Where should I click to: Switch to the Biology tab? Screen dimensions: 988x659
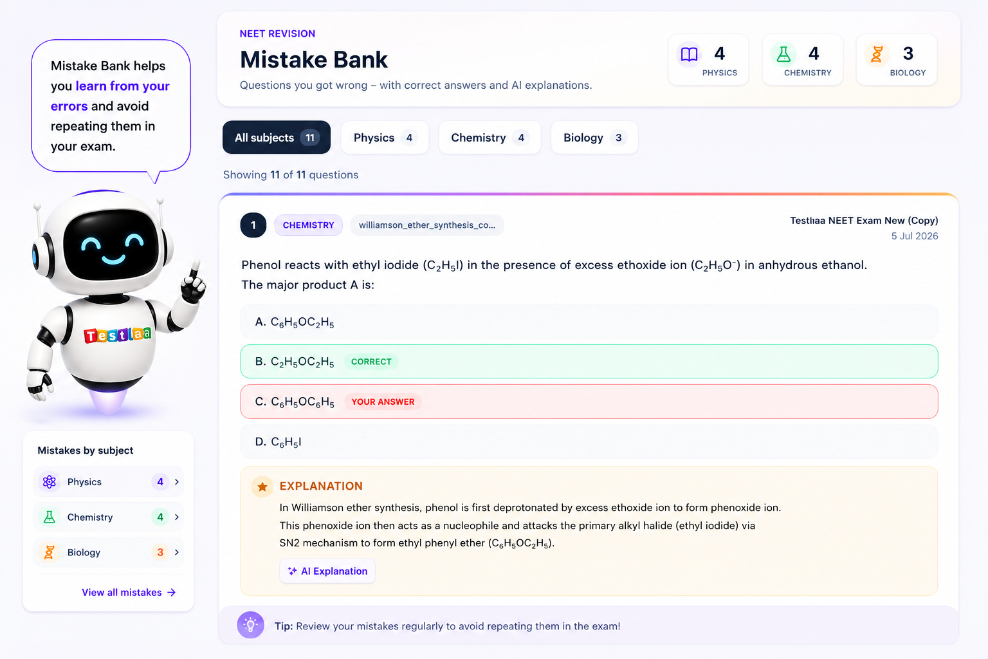tap(594, 138)
